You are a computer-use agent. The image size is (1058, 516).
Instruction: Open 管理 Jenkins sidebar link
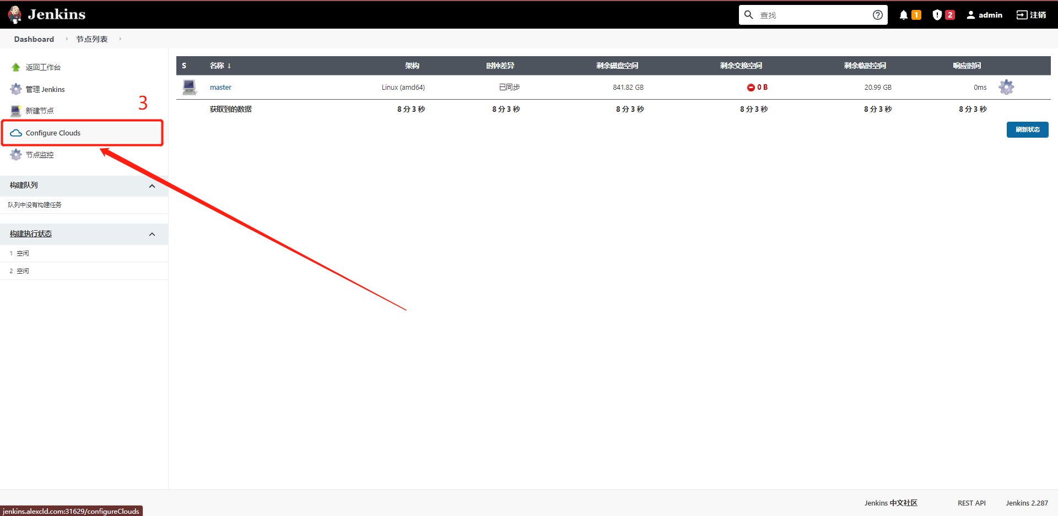(x=45, y=89)
